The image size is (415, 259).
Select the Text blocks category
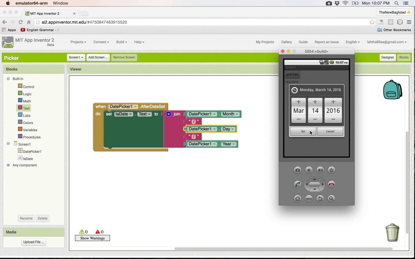(x=24, y=108)
